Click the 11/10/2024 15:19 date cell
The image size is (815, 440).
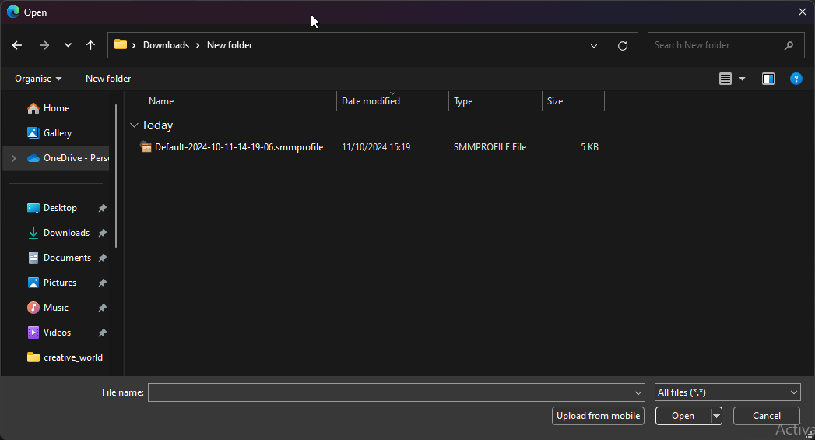(x=376, y=147)
